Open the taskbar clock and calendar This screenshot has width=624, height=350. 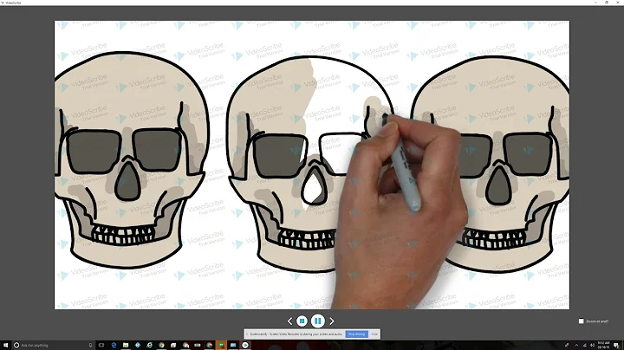coord(603,345)
